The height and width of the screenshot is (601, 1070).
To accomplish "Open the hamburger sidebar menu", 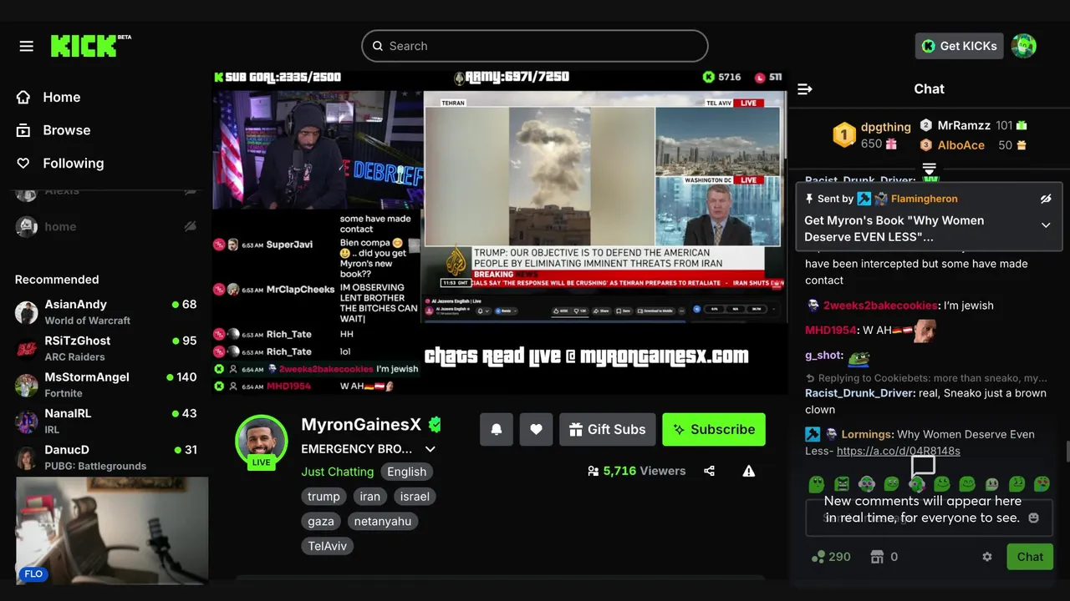I will coord(27,46).
